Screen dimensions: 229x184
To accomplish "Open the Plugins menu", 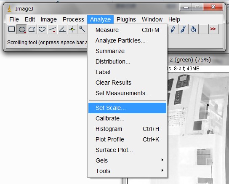I will pos(126,19).
